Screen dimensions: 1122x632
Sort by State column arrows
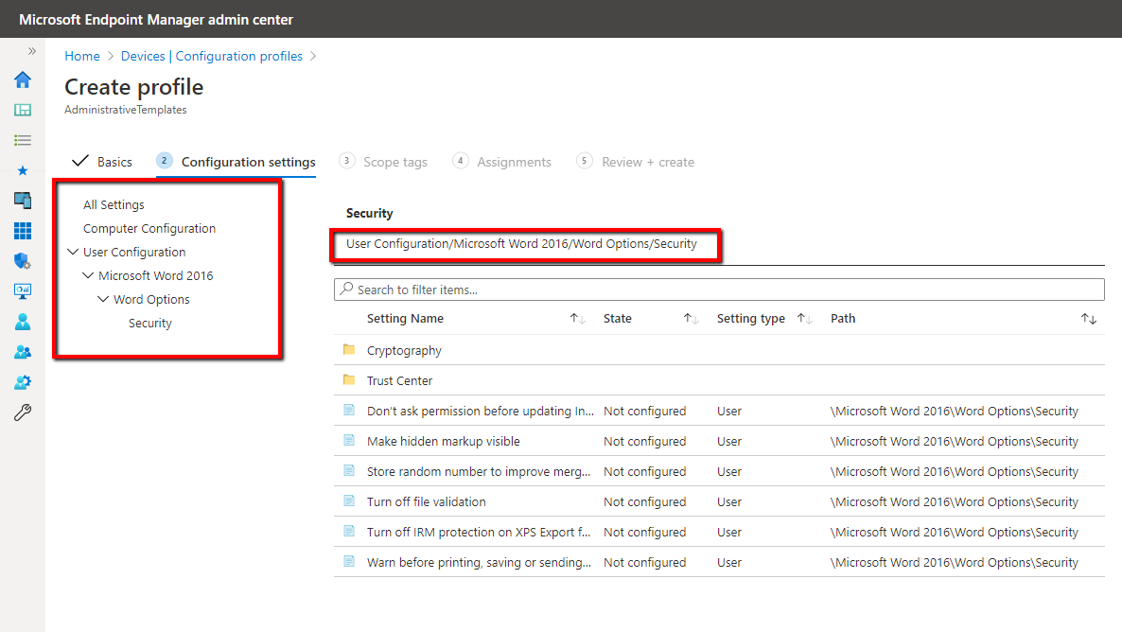click(691, 319)
